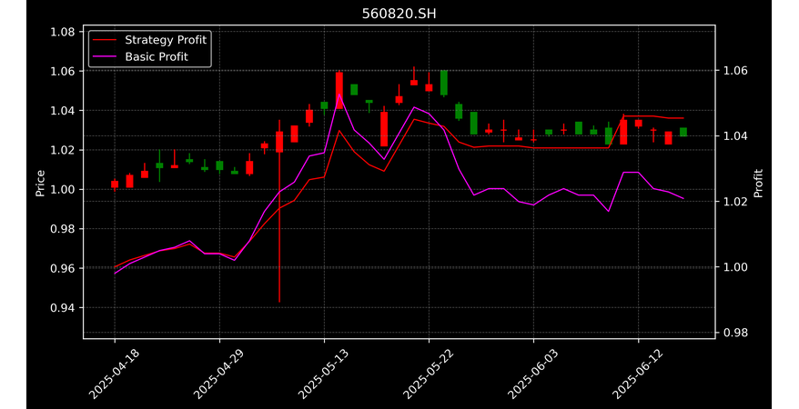The image size is (799, 409).
Task: Click the Profit axis label on the right
Action: pyautogui.click(x=758, y=183)
